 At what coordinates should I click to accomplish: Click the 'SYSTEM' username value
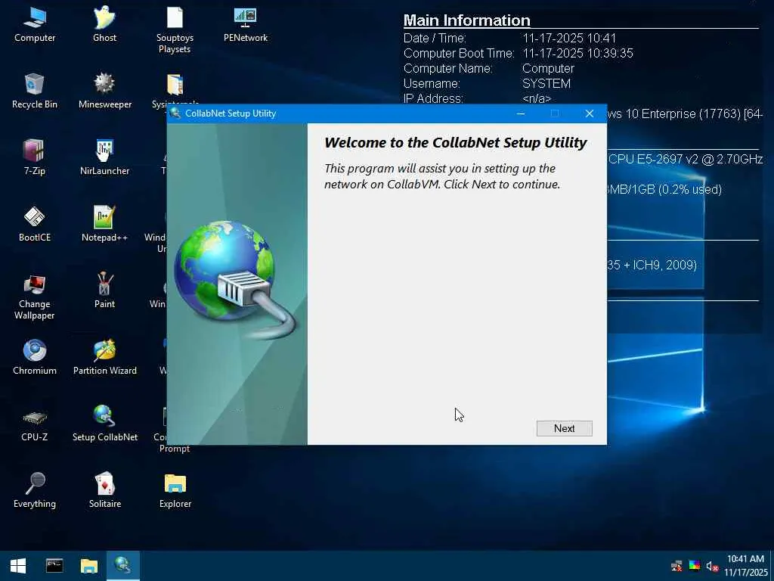tap(546, 83)
